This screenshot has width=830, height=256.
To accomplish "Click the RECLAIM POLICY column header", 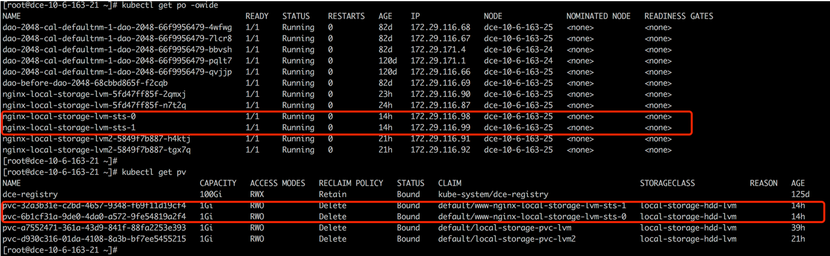I will tap(350, 183).
